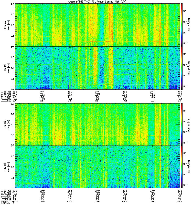Click the THB B∥ spectrogram panel
This screenshot has width=192, height=205.
[98, 68]
